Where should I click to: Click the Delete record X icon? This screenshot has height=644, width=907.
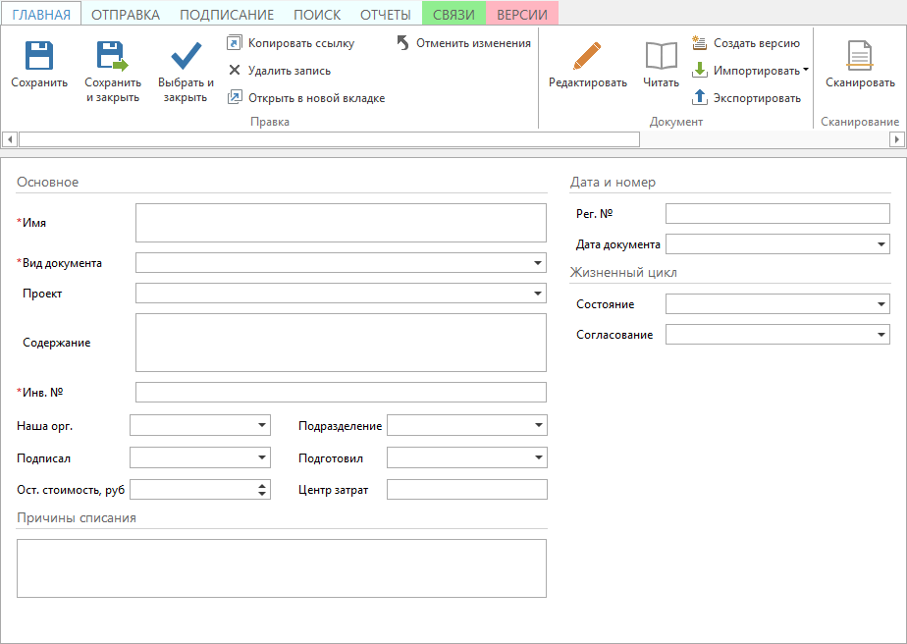click(235, 71)
